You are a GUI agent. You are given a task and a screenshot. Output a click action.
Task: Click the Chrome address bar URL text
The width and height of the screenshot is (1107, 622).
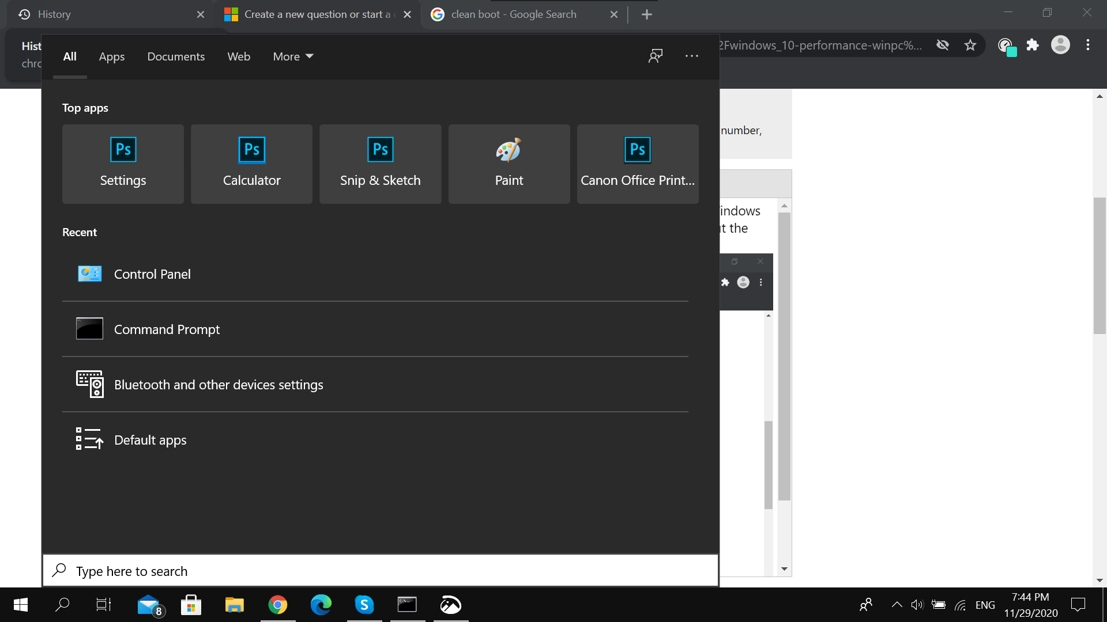820,45
